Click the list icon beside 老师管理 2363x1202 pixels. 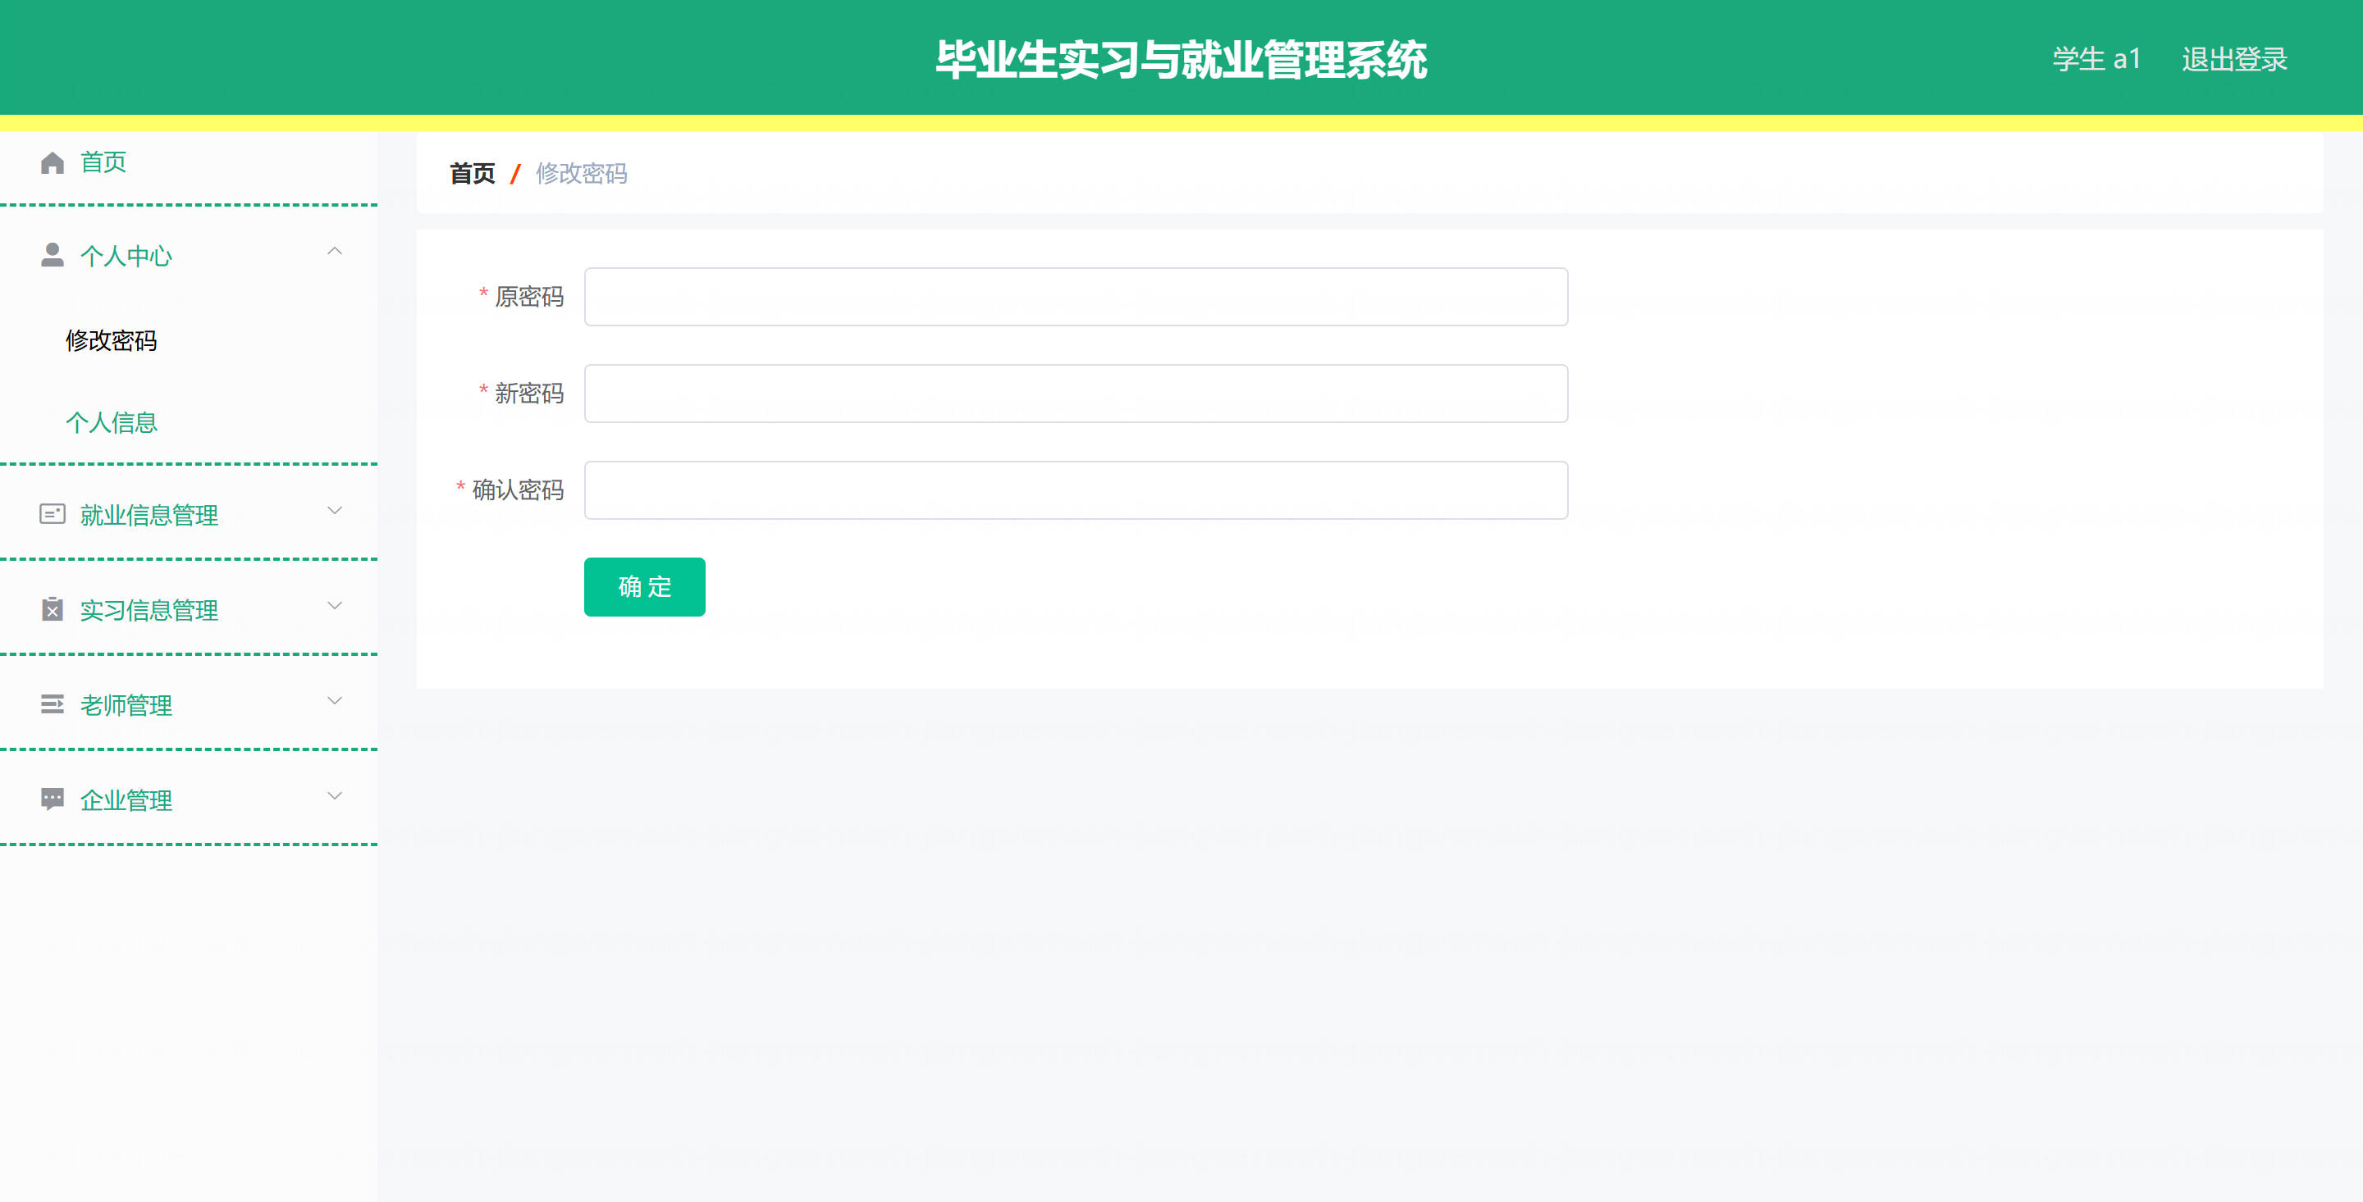coord(53,704)
